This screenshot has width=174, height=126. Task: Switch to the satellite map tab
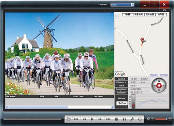tap(139, 15)
